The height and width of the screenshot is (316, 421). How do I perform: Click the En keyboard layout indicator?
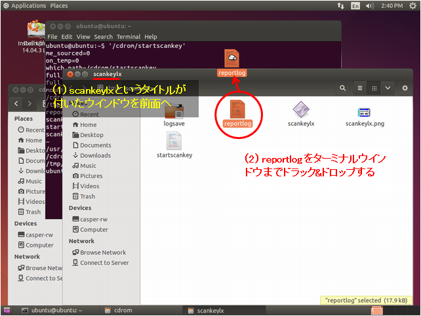355,5
